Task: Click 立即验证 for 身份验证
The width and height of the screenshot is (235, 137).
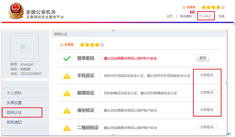Action: tap(207, 110)
